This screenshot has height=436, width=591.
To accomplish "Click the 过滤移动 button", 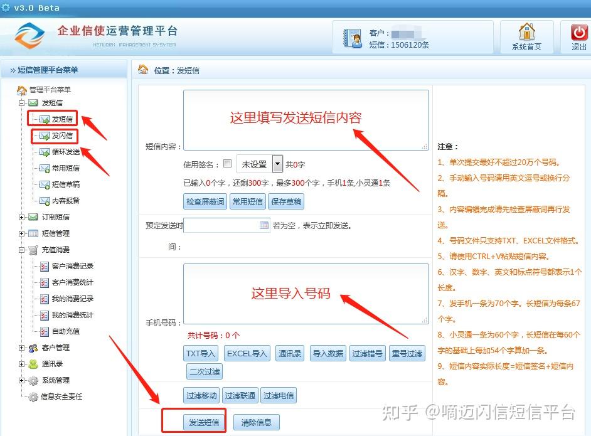I will coord(201,396).
